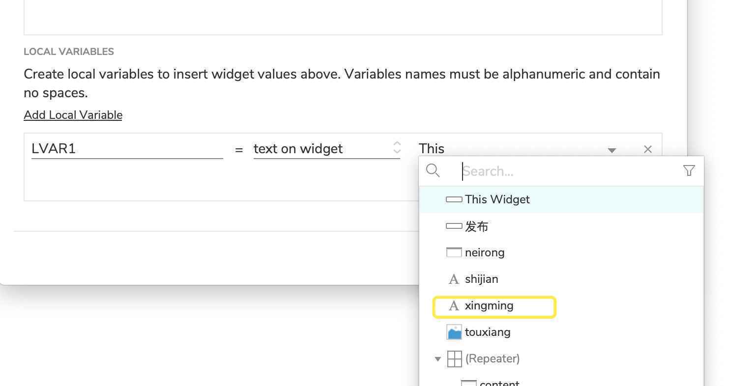Click the image icon beside touxiang
The height and width of the screenshot is (386, 756).
(x=454, y=332)
